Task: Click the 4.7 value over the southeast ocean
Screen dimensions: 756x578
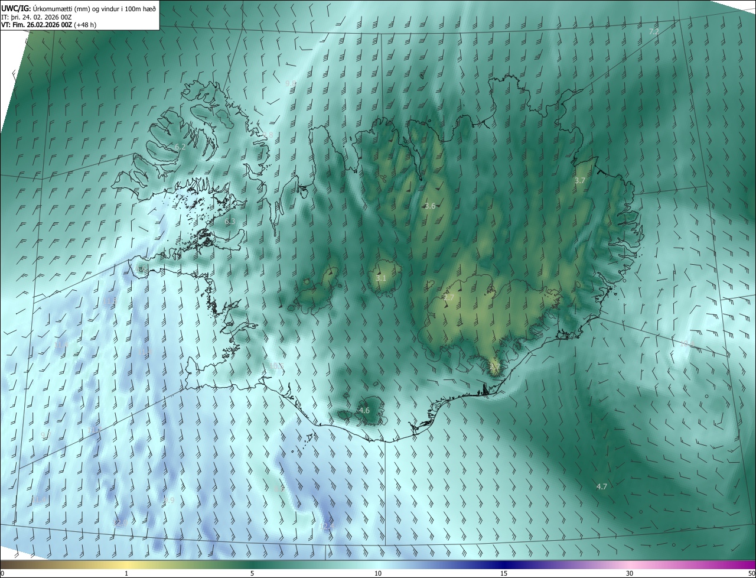Action: [602, 486]
